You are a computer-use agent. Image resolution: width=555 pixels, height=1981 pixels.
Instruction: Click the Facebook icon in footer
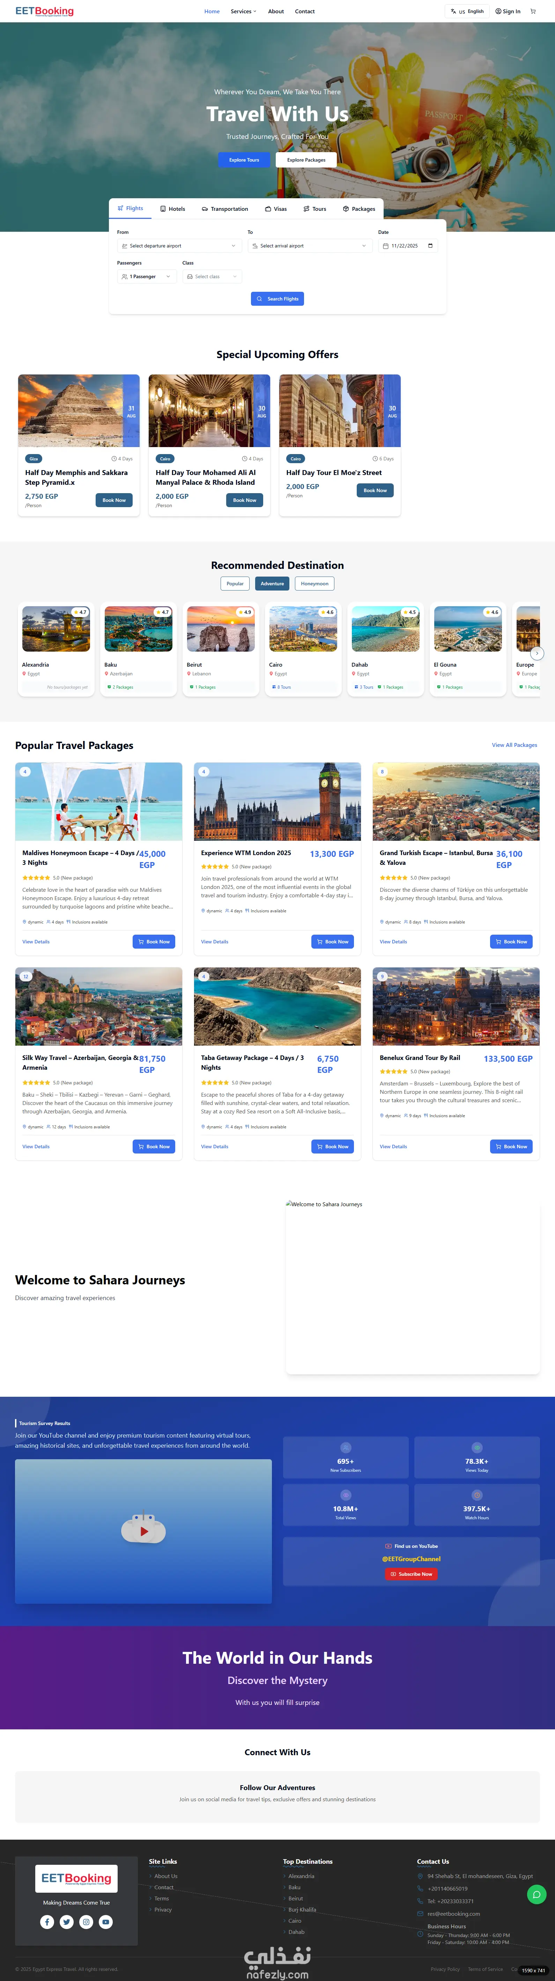[47, 1922]
